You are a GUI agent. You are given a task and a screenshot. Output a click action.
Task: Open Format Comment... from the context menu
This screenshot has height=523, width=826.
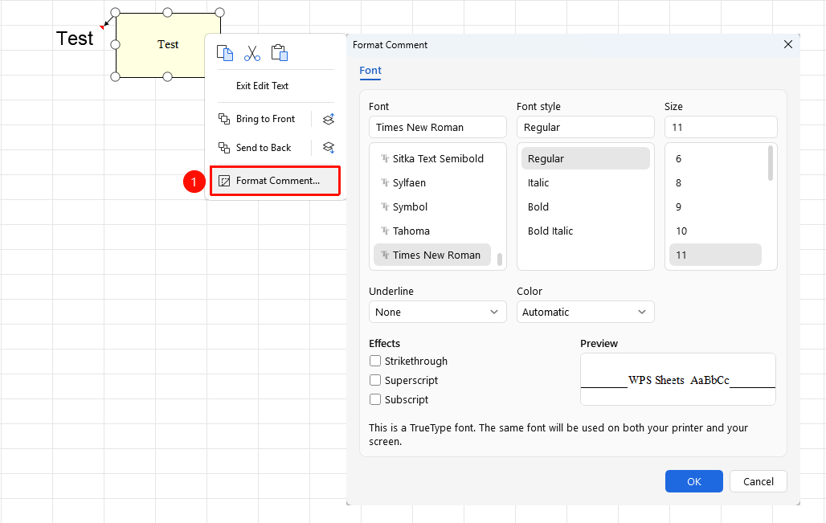click(275, 181)
